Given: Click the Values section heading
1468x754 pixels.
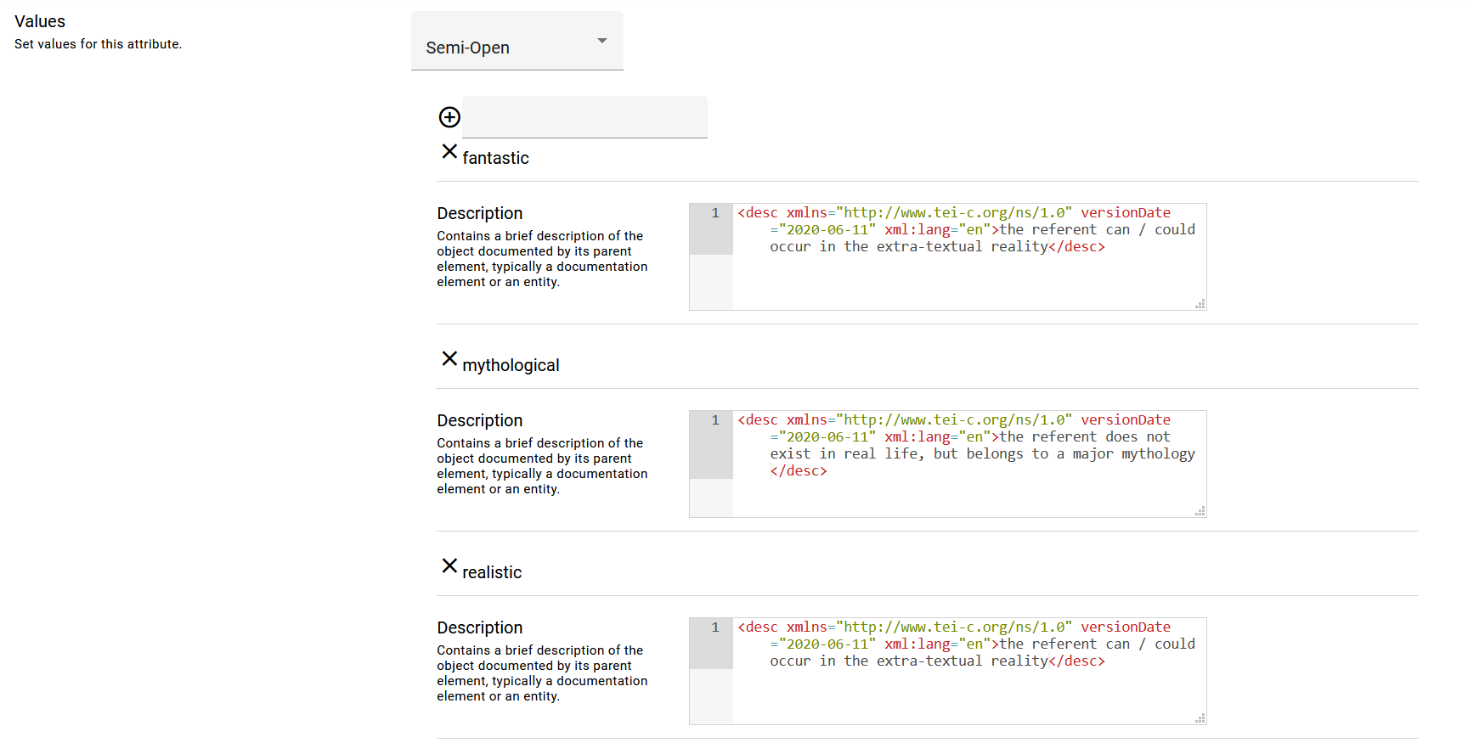Looking at the screenshot, I should pos(40,21).
